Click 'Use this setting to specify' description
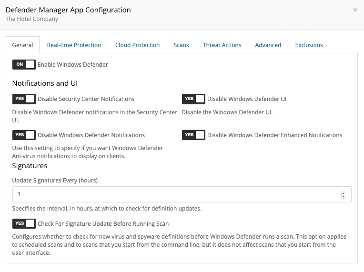This screenshot has width=364, height=272. click(88, 152)
